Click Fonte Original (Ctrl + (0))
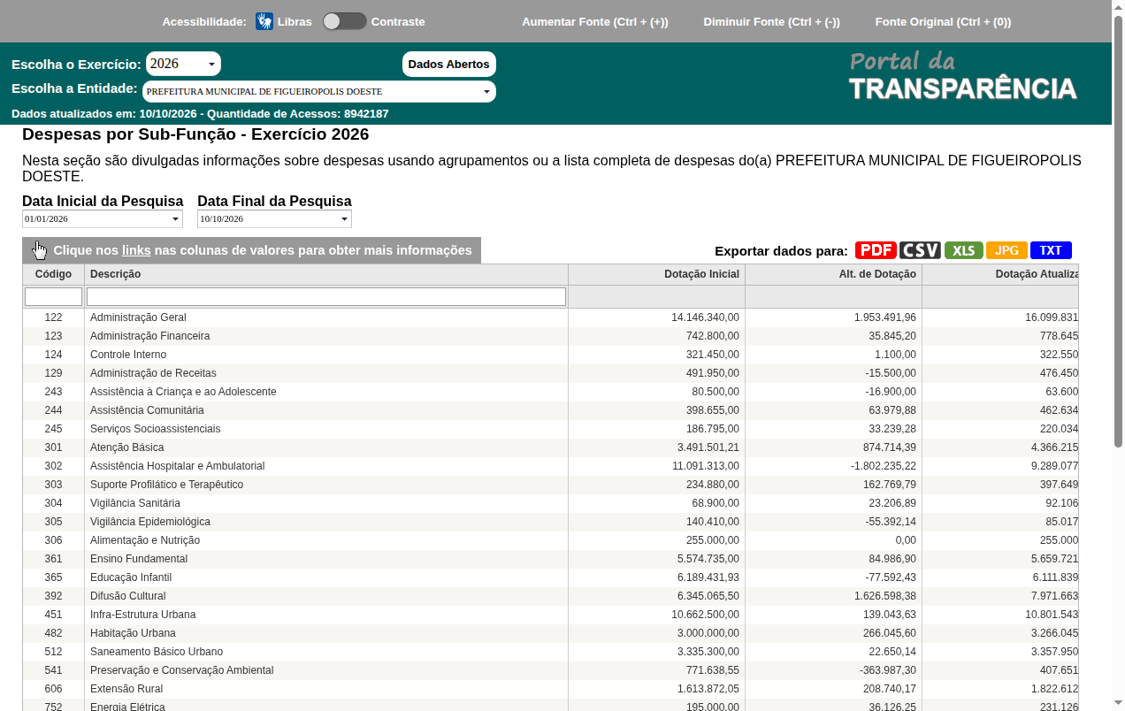The height and width of the screenshot is (711, 1125). [943, 21]
